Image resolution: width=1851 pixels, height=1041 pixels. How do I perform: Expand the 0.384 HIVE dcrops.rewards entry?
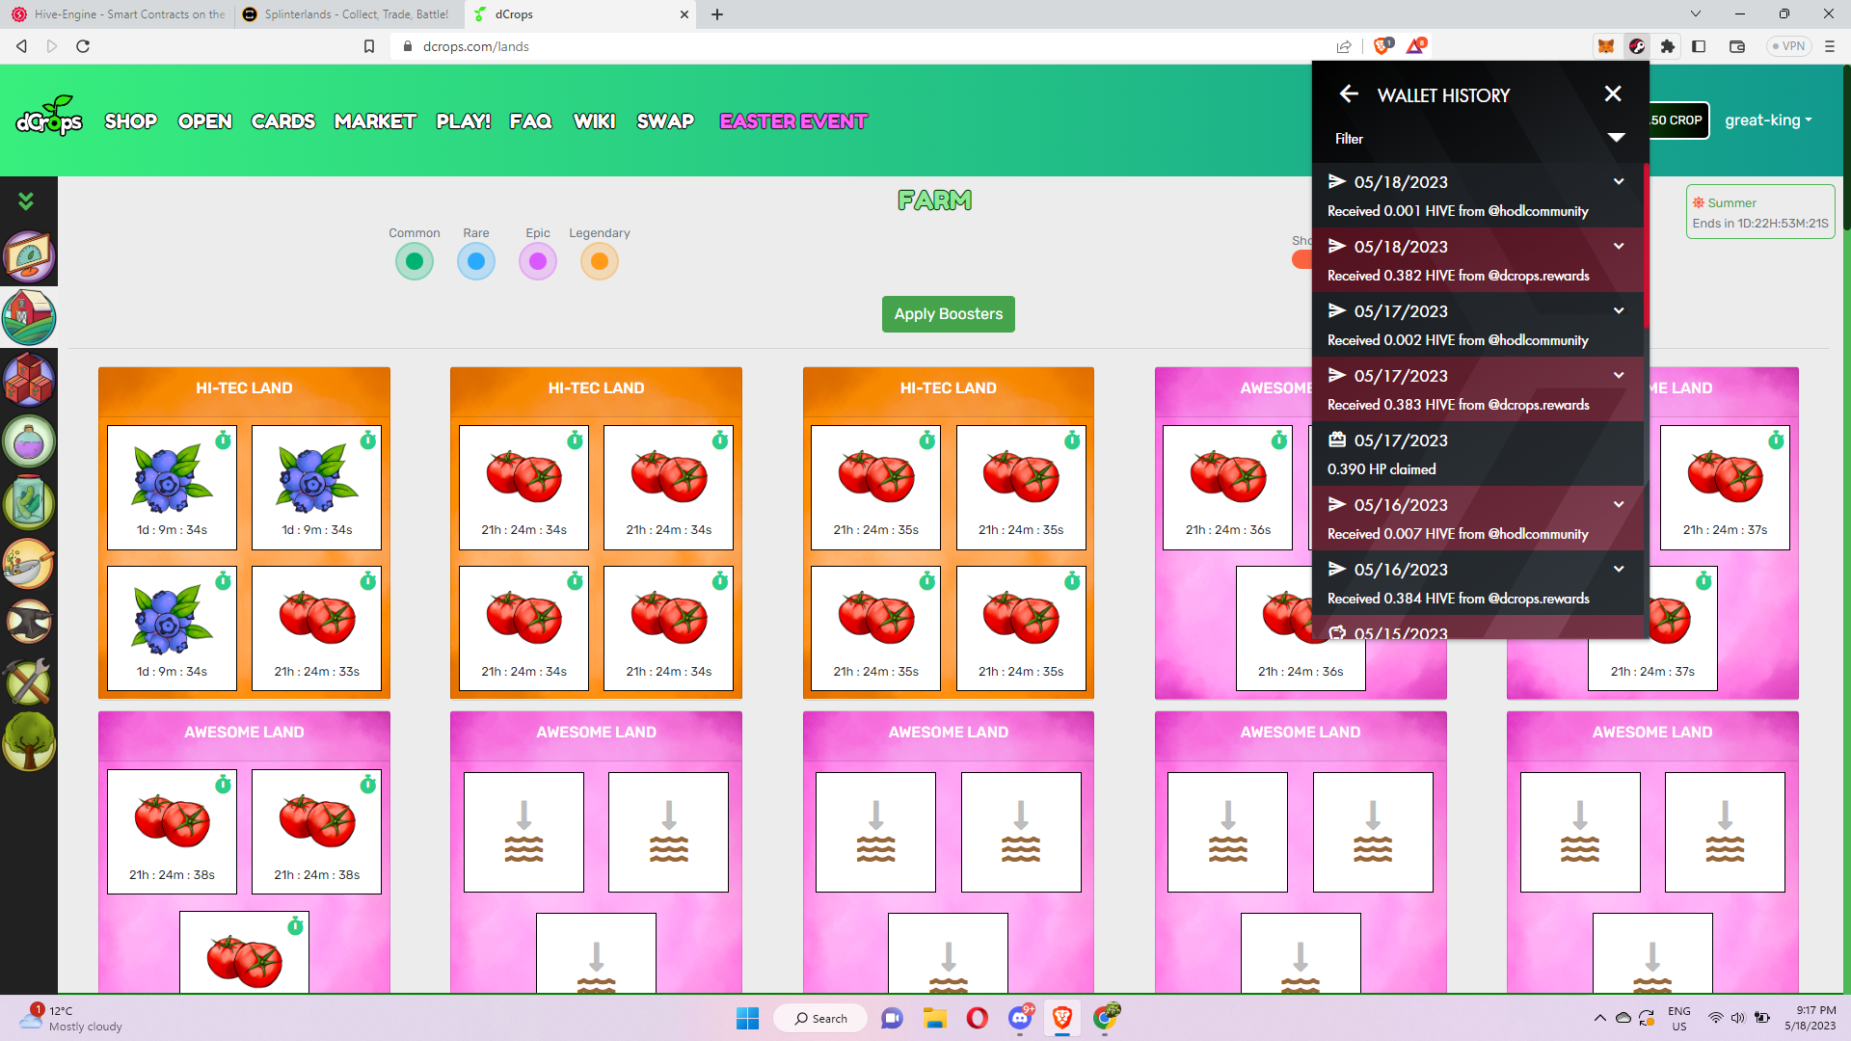point(1619,569)
